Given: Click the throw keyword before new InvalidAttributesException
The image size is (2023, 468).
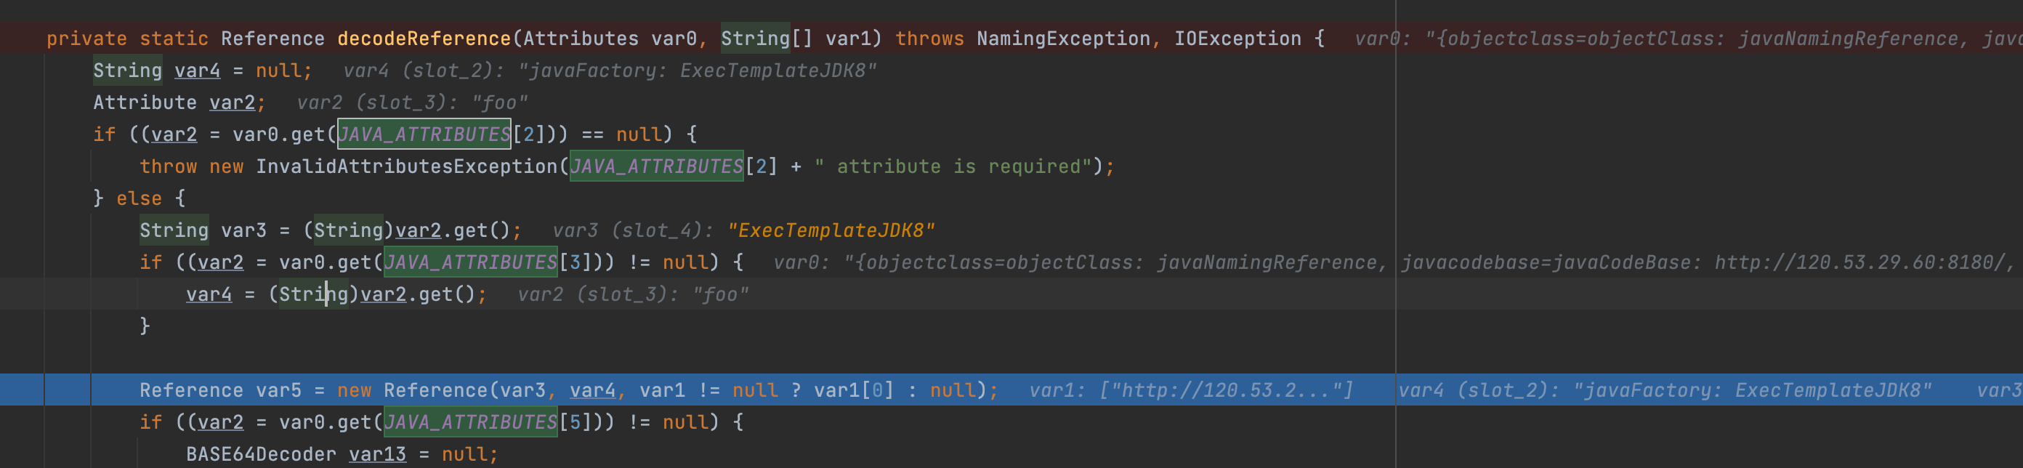Looking at the screenshot, I should click(168, 166).
